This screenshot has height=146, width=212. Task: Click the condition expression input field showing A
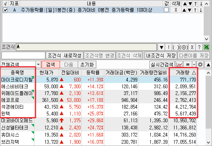click(86, 47)
